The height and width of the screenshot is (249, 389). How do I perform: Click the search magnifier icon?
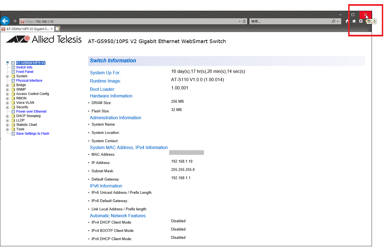[x=334, y=21]
